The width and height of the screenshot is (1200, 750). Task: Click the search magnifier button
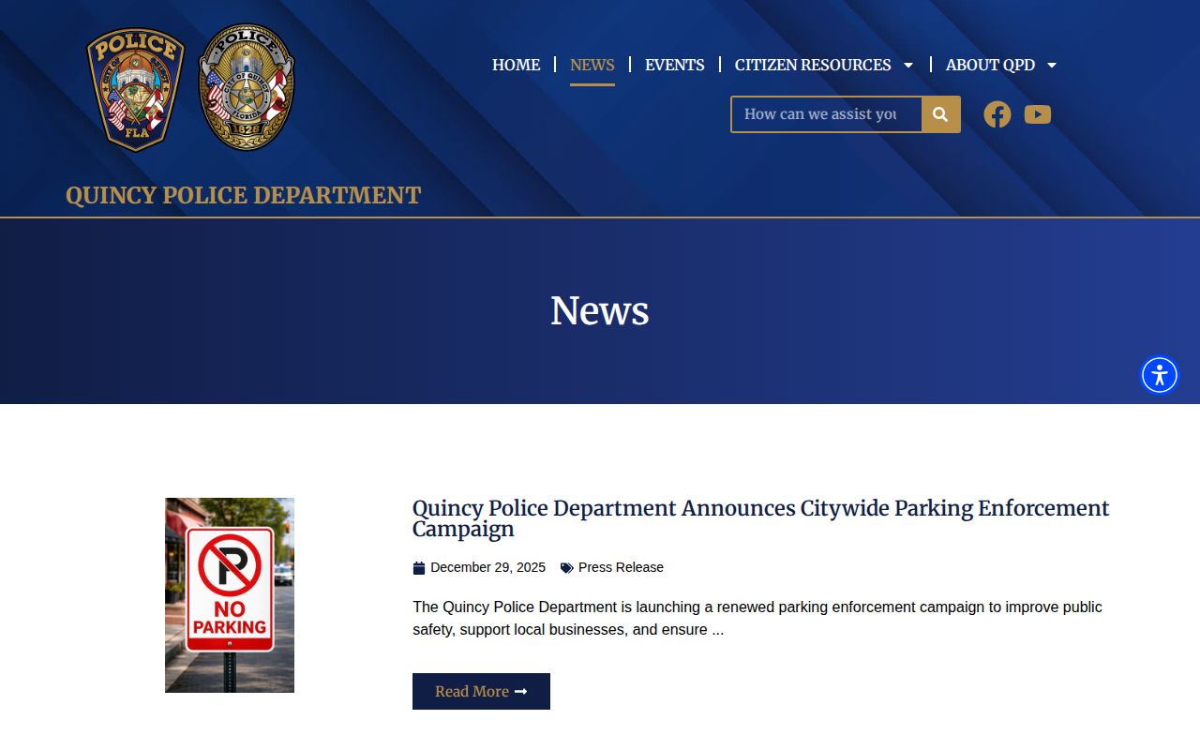941,114
